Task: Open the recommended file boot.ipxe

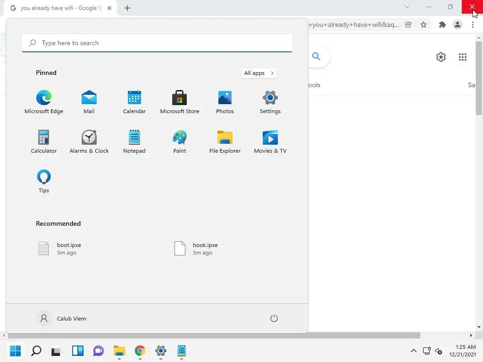Action: pyautogui.click(x=60, y=249)
